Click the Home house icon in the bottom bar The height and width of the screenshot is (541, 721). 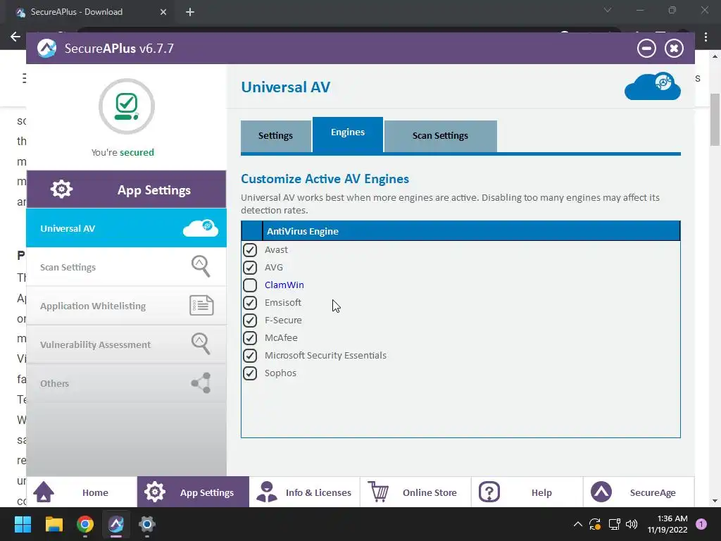pos(44,492)
